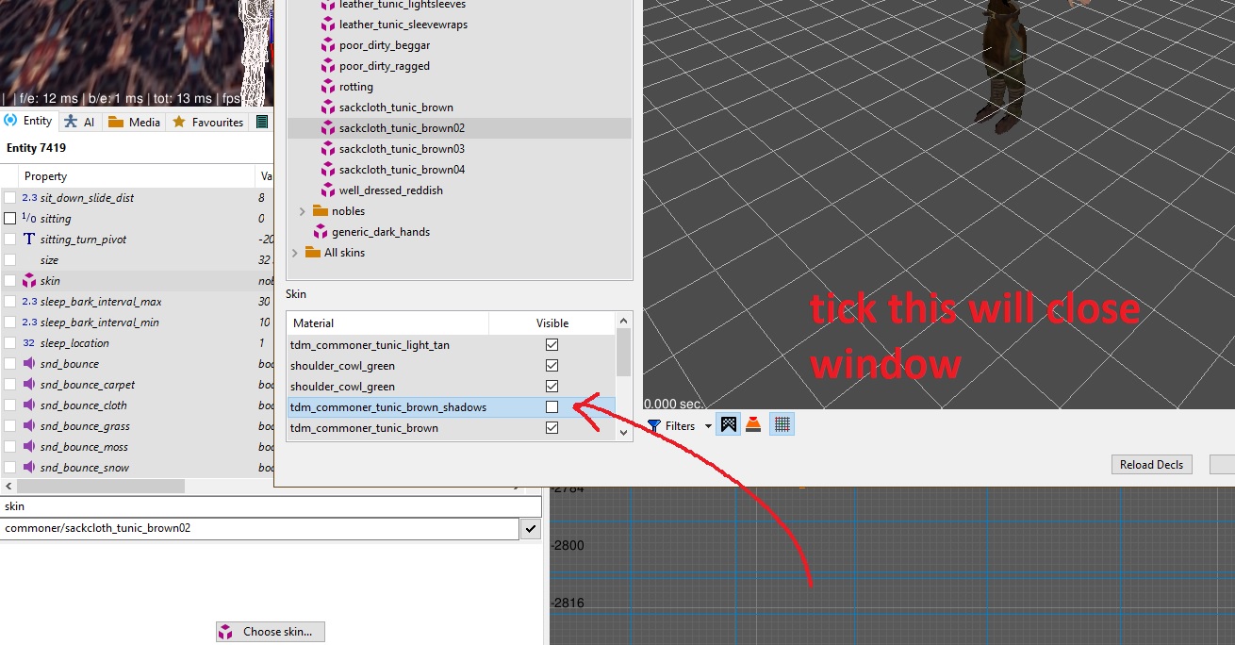Click the skin value input field
The height and width of the screenshot is (645, 1235).
(259, 529)
